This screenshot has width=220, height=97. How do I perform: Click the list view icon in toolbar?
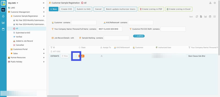coord(214,17)
